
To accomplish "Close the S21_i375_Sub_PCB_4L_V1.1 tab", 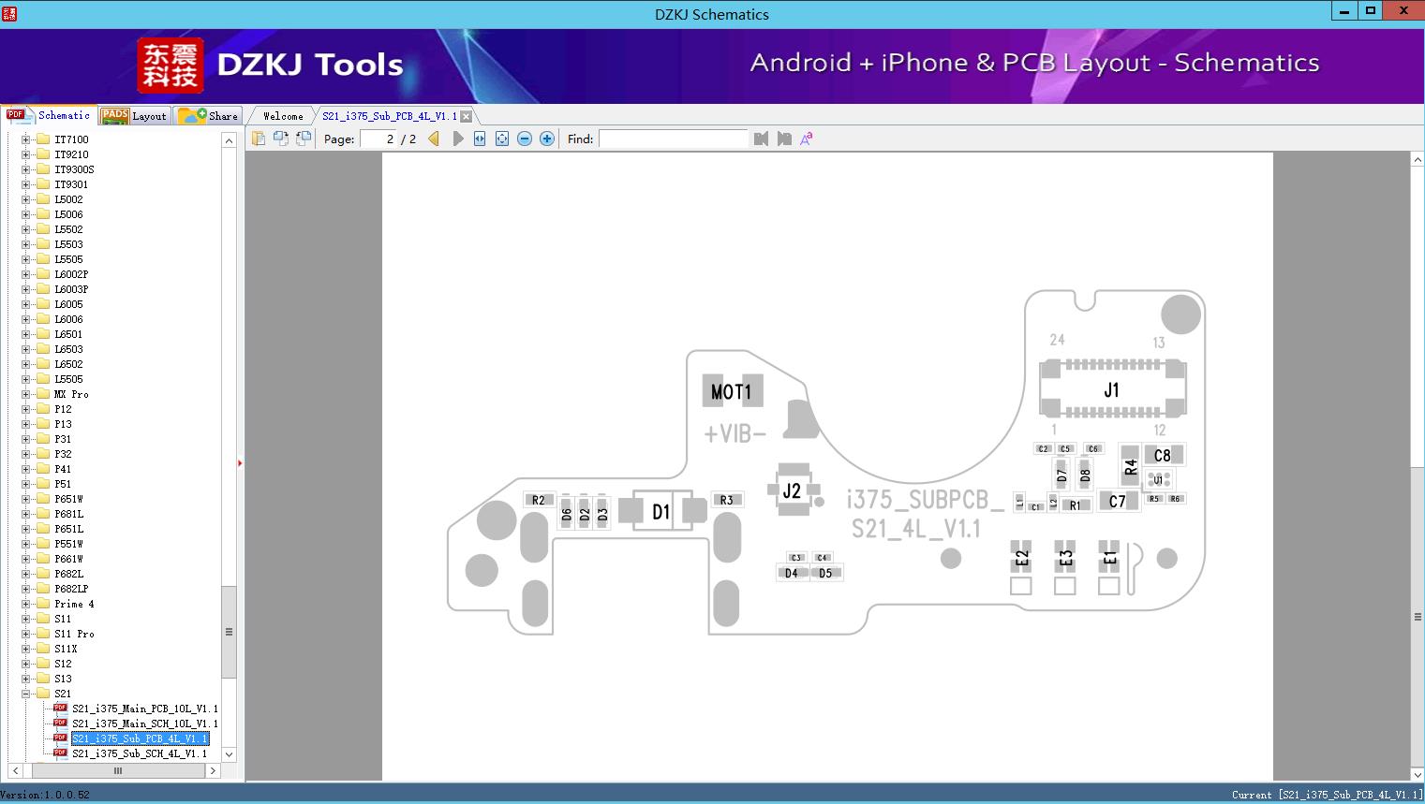I will coord(466,117).
